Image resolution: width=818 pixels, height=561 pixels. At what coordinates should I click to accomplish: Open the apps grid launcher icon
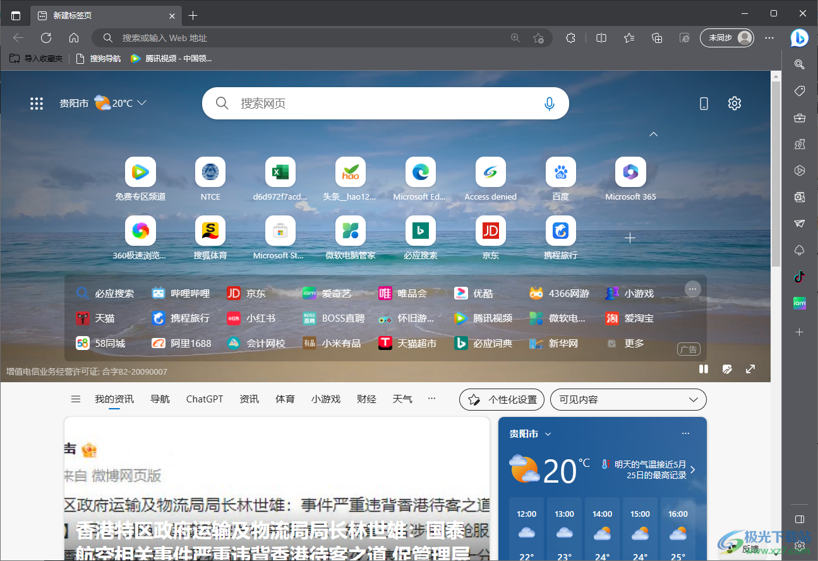point(37,104)
